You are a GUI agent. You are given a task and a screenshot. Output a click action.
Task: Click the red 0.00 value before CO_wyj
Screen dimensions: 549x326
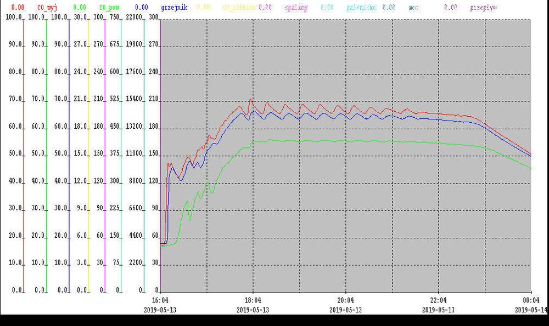point(18,8)
